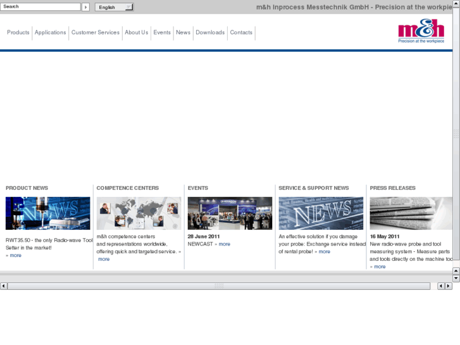Open the News menu item
The height and width of the screenshot is (345, 460).
click(x=183, y=32)
